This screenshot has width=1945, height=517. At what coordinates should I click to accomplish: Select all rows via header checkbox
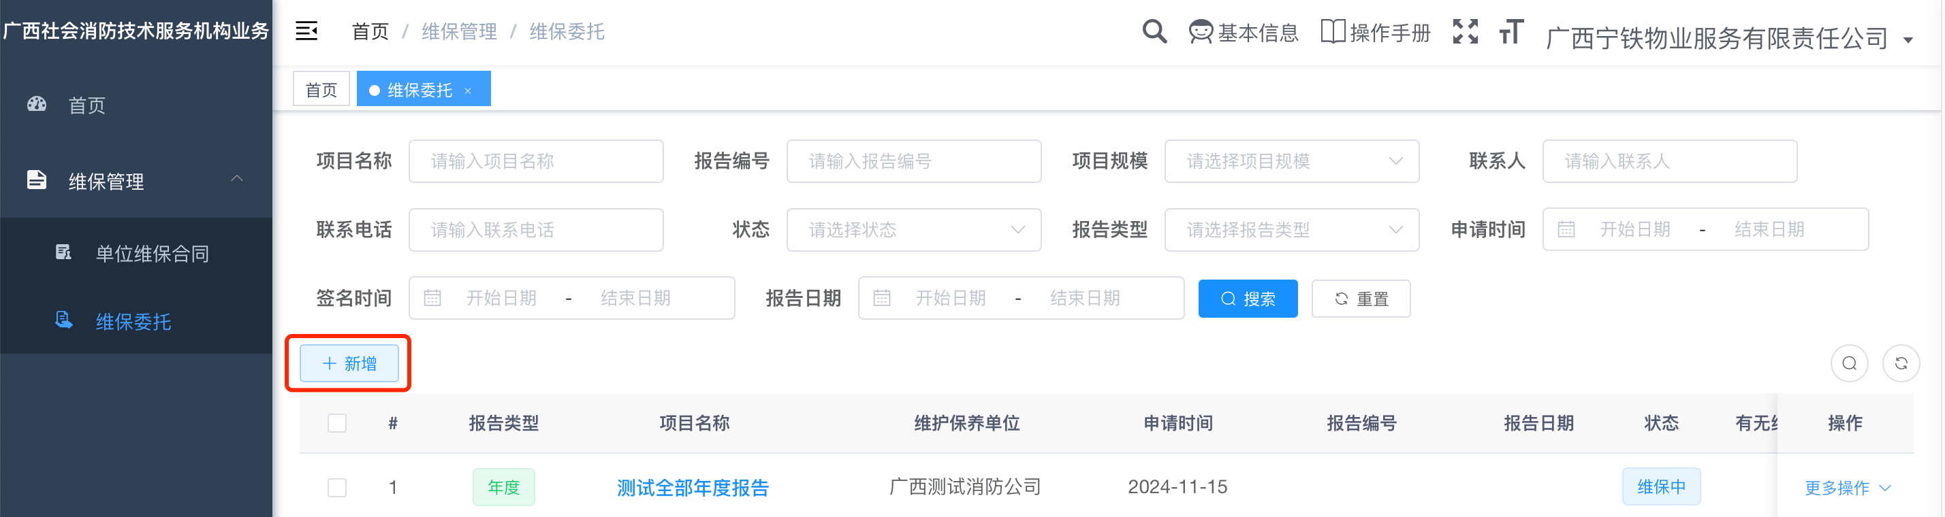336,423
